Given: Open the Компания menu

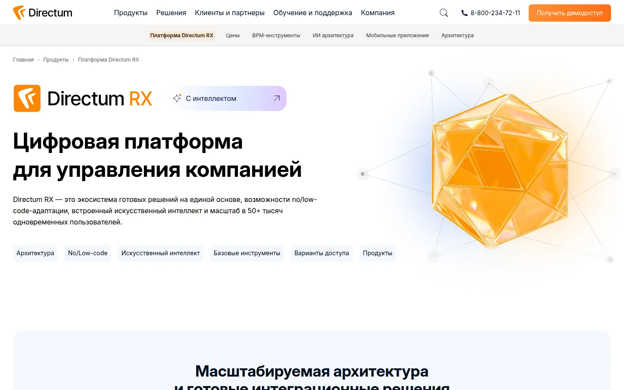Looking at the screenshot, I should [377, 13].
